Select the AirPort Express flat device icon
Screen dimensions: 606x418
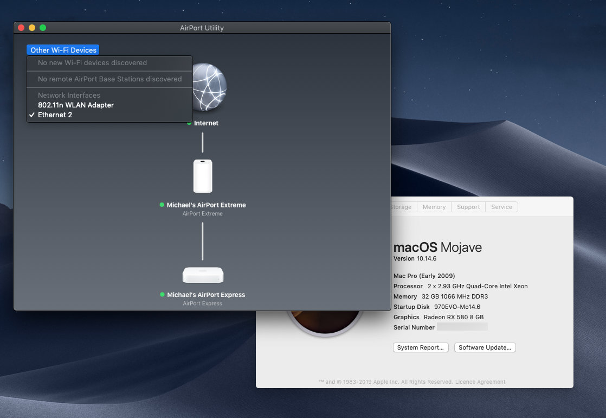[x=203, y=275]
